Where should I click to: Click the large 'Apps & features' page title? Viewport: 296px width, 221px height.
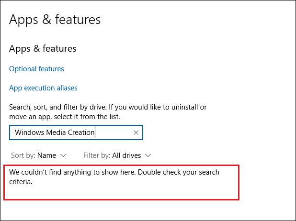[55, 20]
